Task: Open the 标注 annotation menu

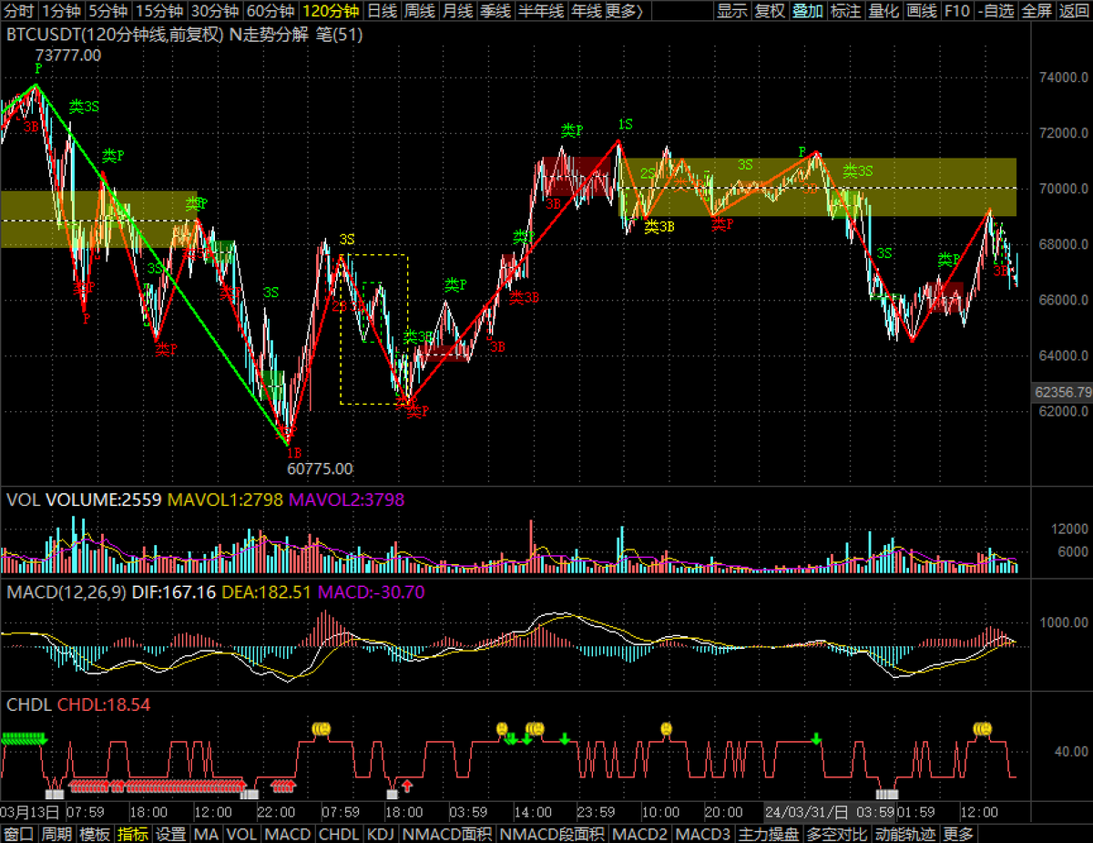Action: [x=845, y=11]
